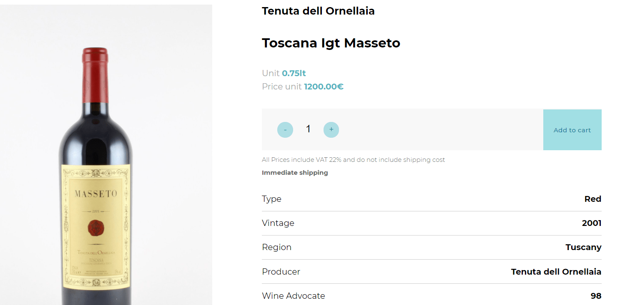620x305 pixels.
Task: Click the quantity value field showing 1
Action: 308,129
